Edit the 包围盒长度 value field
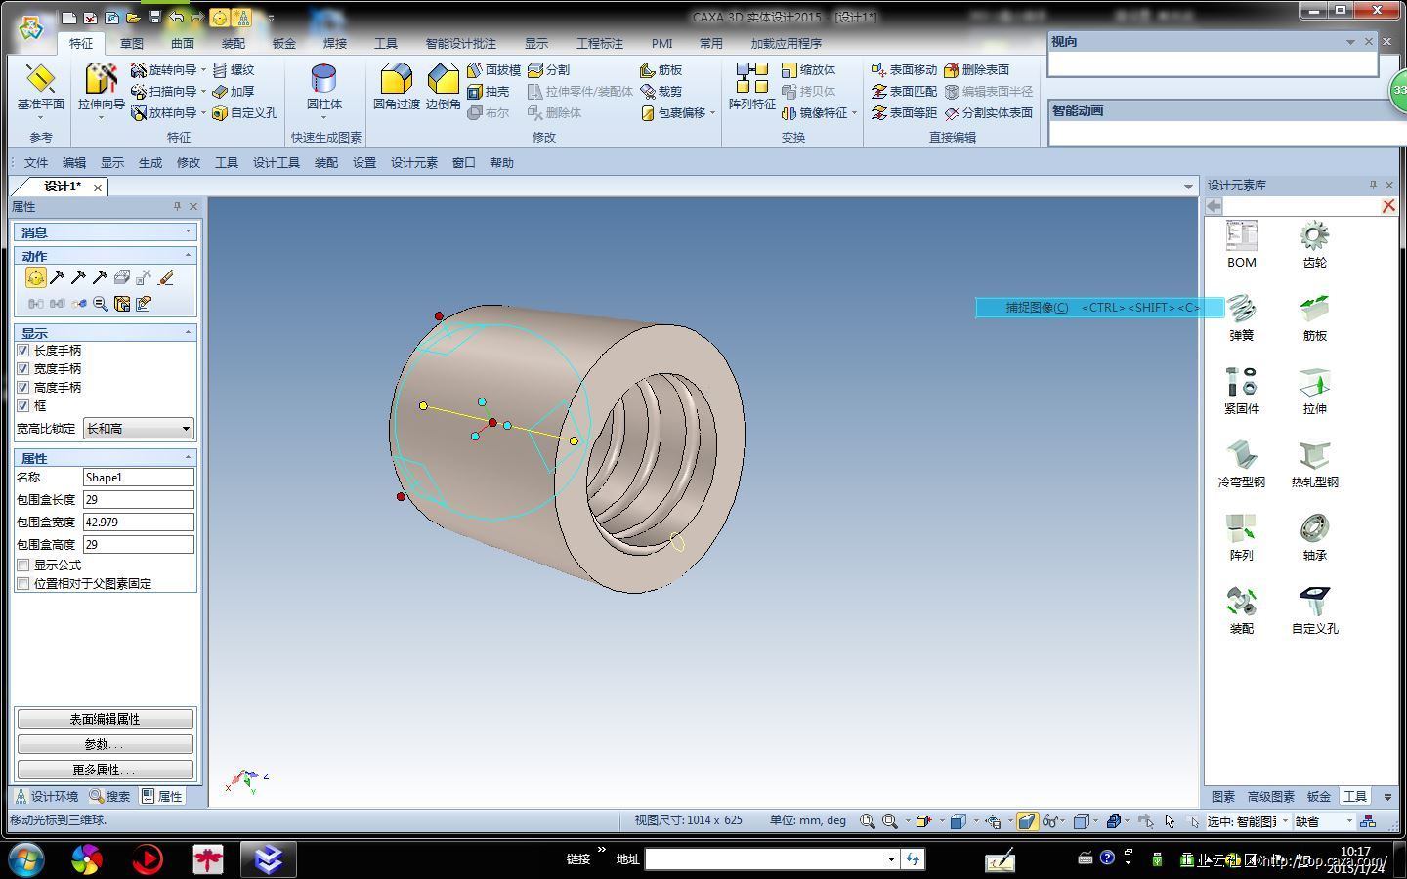The width and height of the screenshot is (1407, 879). click(139, 500)
